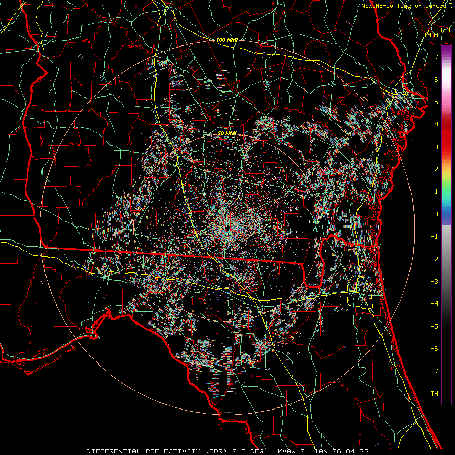The height and width of the screenshot is (455, 455).
Task: Click the "TH" label on the color scale
Action: (x=434, y=394)
